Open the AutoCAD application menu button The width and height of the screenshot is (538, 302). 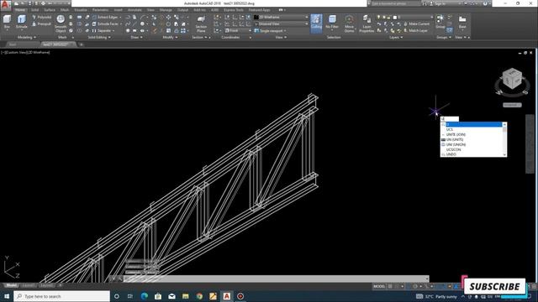pos(5,5)
